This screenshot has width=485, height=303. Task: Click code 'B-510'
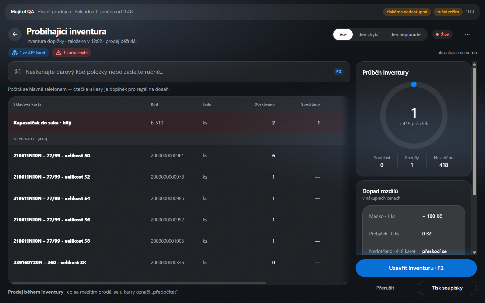click(x=157, y=123)
